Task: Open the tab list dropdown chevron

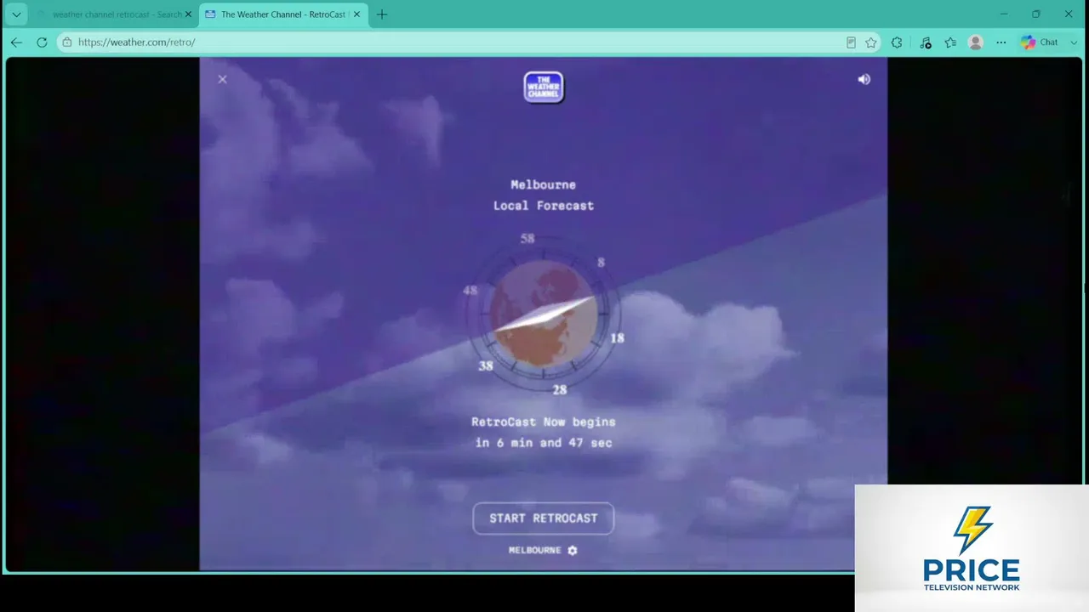Action: pyautogui.click(x=16, y=14)
